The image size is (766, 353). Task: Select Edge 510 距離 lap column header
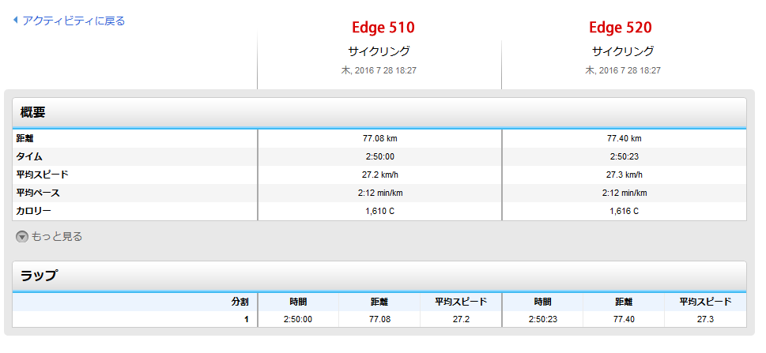(x=379, y=302)
